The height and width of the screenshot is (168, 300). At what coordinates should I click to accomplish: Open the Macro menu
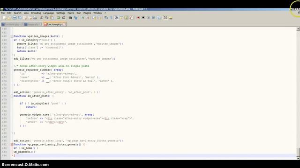point(71,13)
